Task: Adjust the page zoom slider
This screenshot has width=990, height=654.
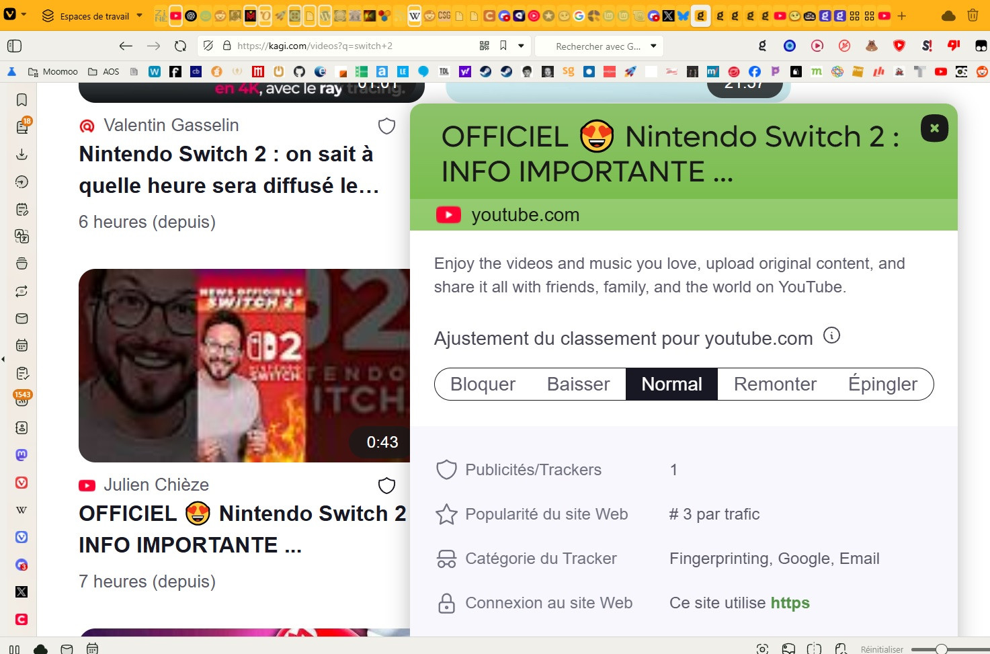Action: [941, 649]
